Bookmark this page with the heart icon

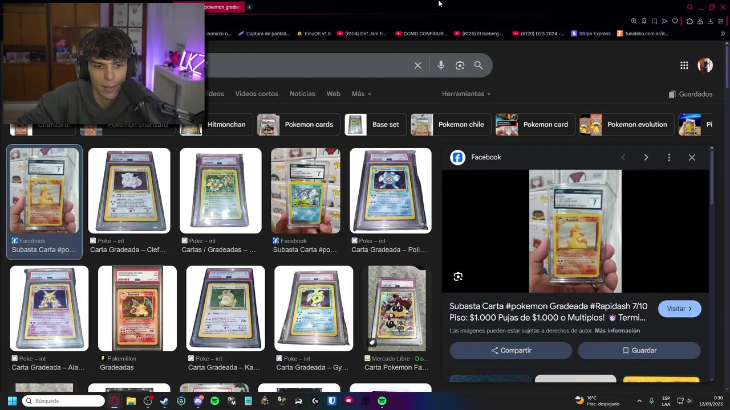pos(675,21)
